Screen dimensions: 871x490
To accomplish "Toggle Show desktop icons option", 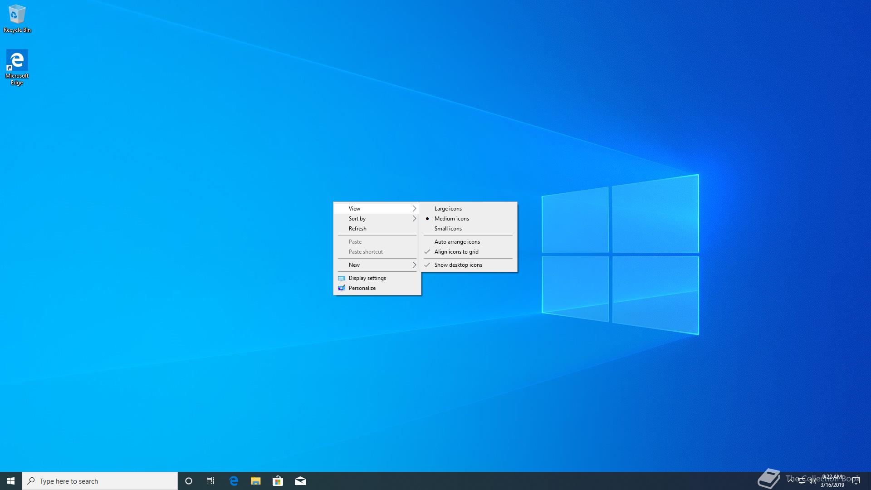I will (458, 265).
